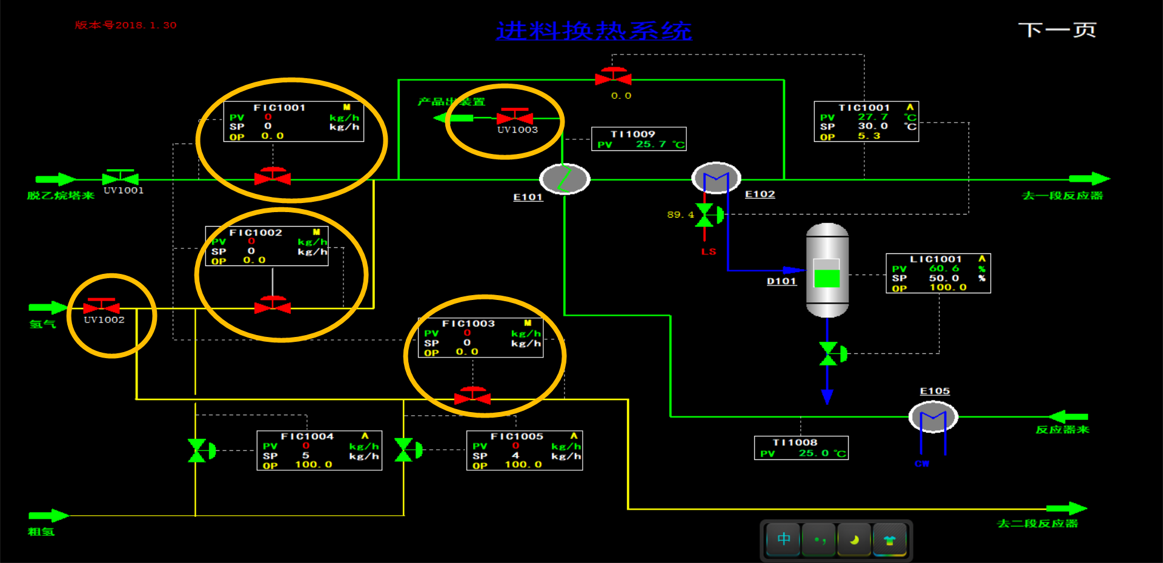Click the 产品出装置 arrow
Viewport: 1163px width, 563px height.
tap(453, 118)
